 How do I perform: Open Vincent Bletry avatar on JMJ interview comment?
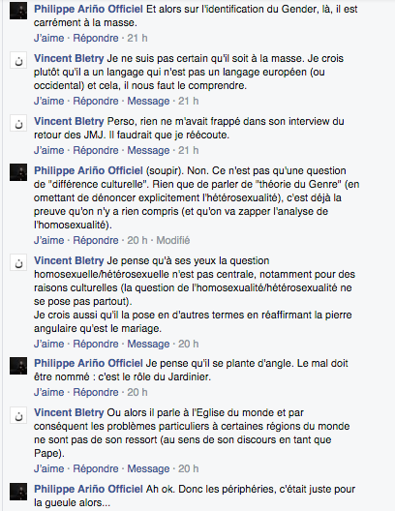pyautogui.click(x=18, y=123)
